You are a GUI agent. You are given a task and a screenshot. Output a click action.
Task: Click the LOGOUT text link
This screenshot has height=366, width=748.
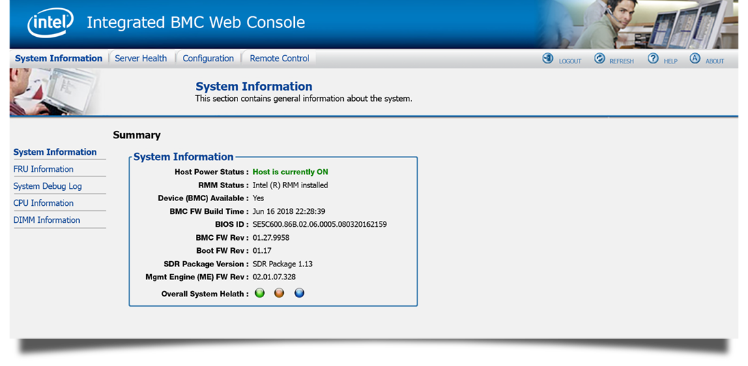[x=570, y=61]
